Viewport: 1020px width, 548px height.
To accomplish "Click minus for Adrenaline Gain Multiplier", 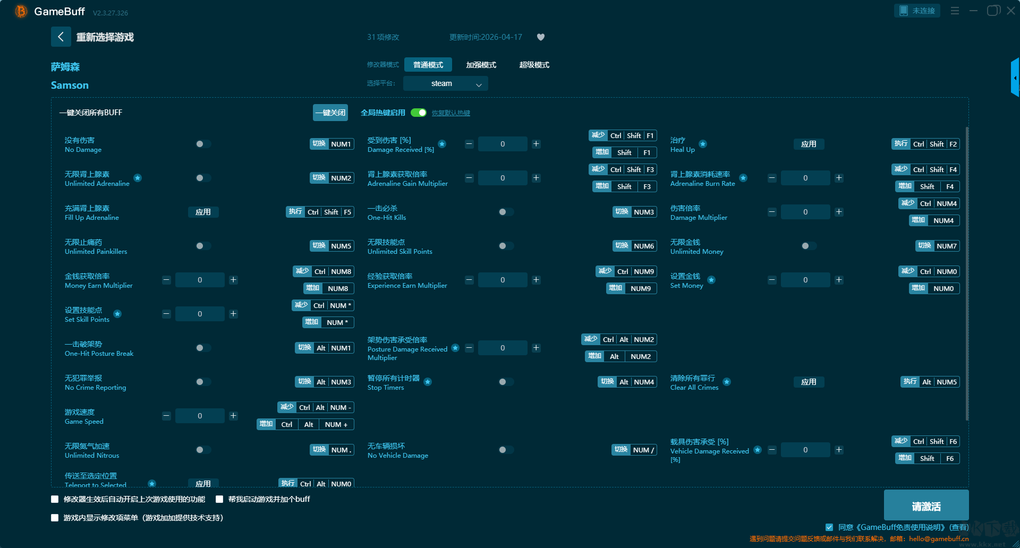I will tap(469, 178).
